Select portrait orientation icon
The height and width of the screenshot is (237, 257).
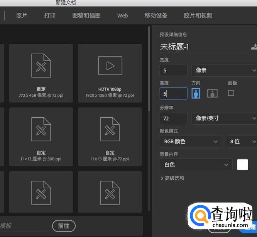(x=196, y=93)
